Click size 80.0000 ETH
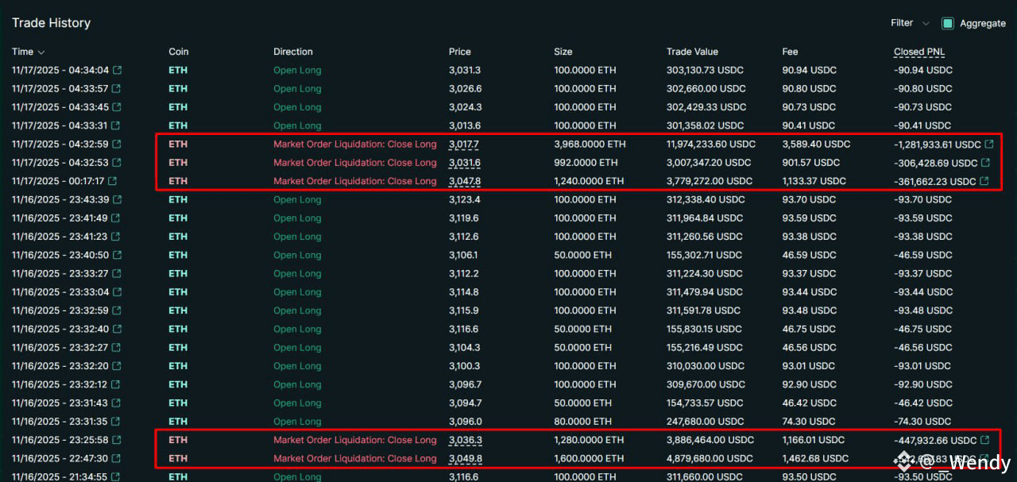The width and height of the screenshot is (1017, 482). pos(582,422)
